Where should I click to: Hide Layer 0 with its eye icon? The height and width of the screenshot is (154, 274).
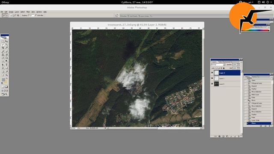(x=212, y=84)
